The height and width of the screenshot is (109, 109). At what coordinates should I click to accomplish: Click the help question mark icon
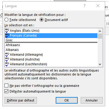point(85,6)
